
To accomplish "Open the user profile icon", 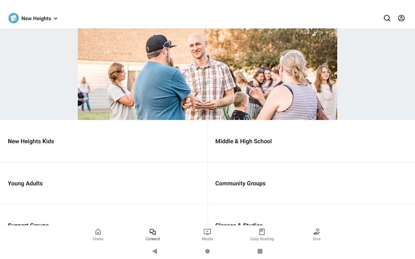I will 401,18.
